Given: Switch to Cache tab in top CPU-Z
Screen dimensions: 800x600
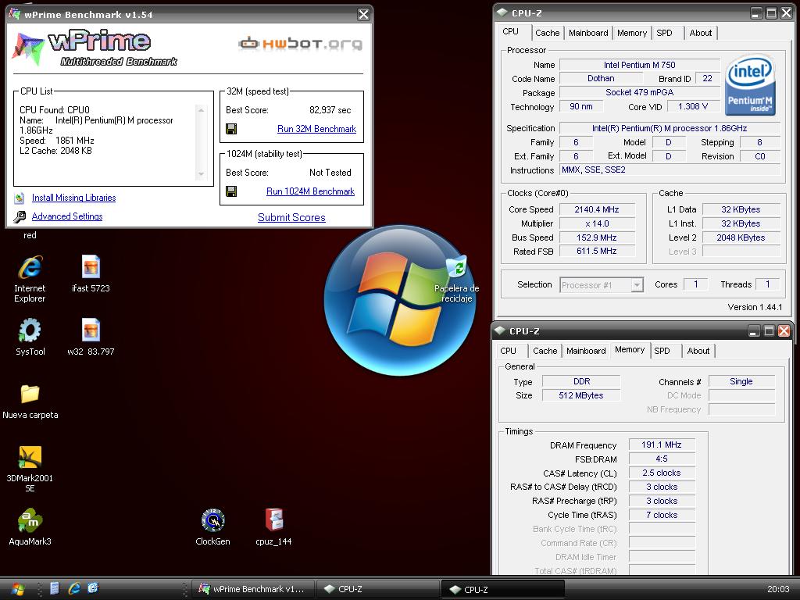Looking at the screenshot, I should click(x=548, y=33).
